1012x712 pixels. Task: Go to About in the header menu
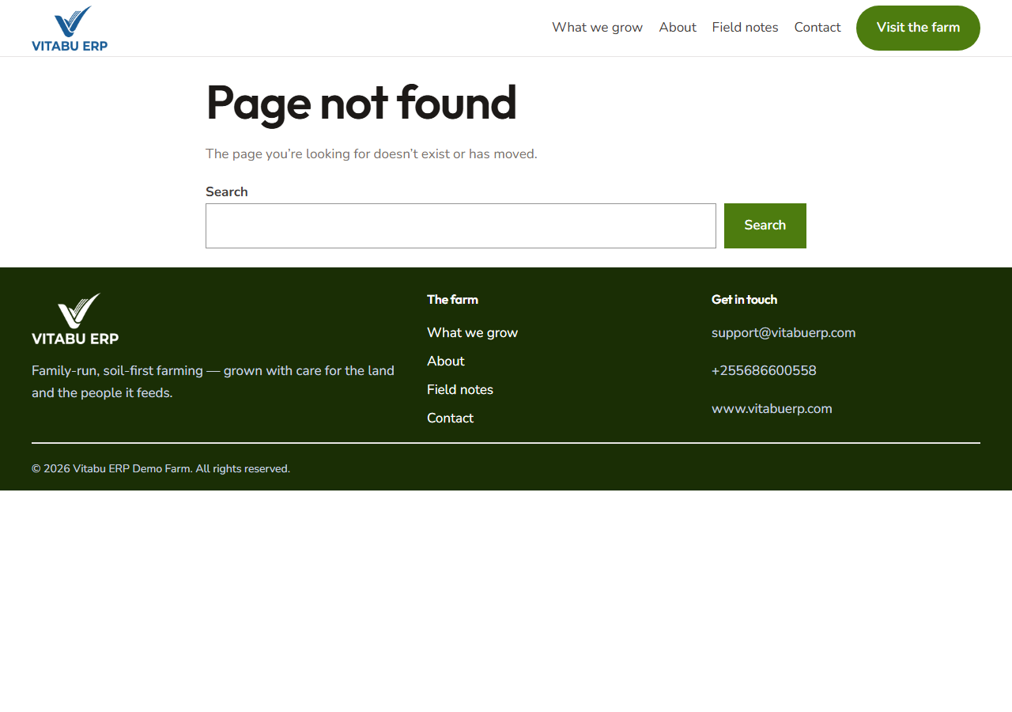tap(678, 28)
